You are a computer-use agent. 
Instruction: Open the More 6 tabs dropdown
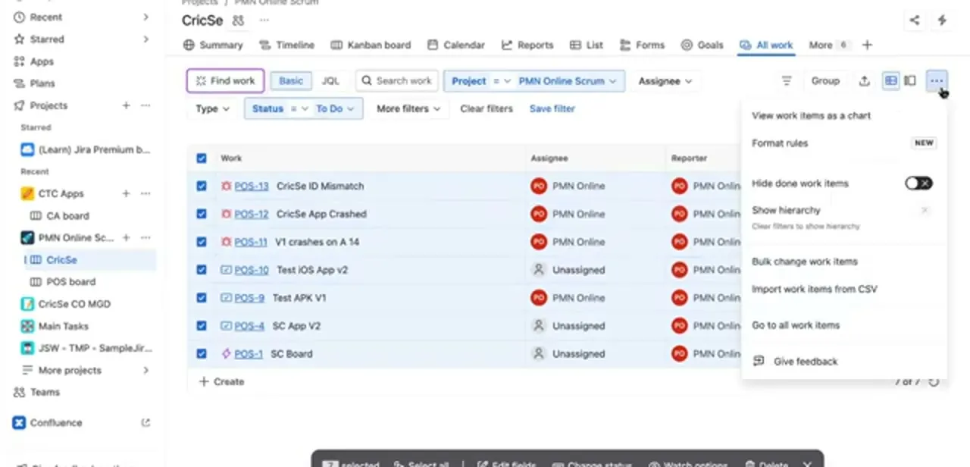pos(829,45)
